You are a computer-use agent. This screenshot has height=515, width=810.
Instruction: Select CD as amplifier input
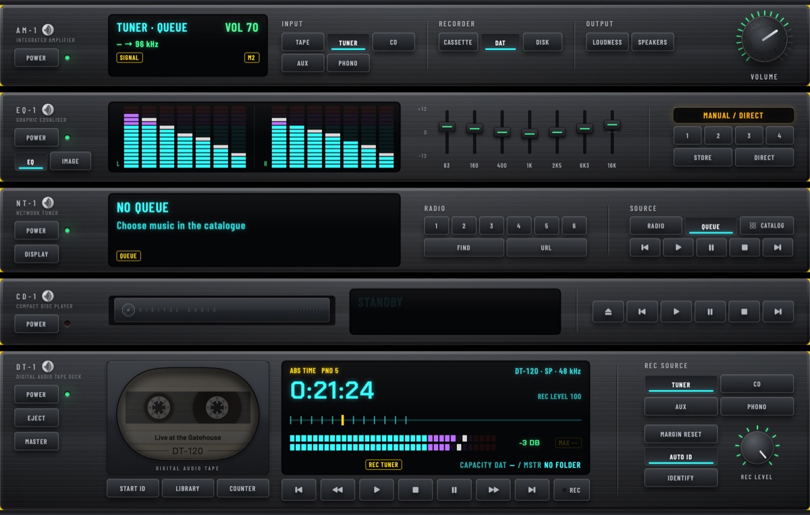click(394, 42)
